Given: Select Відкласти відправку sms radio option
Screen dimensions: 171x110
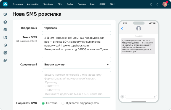Looking at the screenshot, I should coord(63,103).
